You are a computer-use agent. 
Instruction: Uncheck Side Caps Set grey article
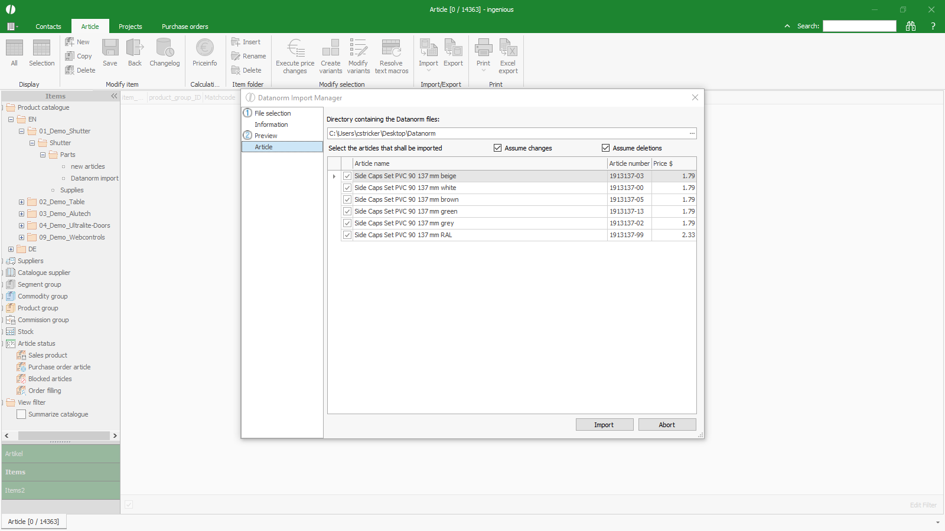pyautogui.click(x=347, y=223)
